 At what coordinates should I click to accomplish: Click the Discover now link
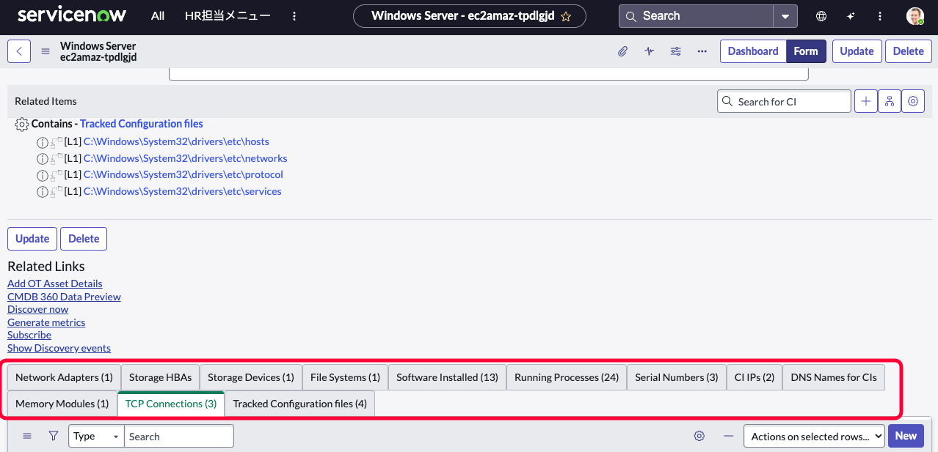[x=37, y=309]
